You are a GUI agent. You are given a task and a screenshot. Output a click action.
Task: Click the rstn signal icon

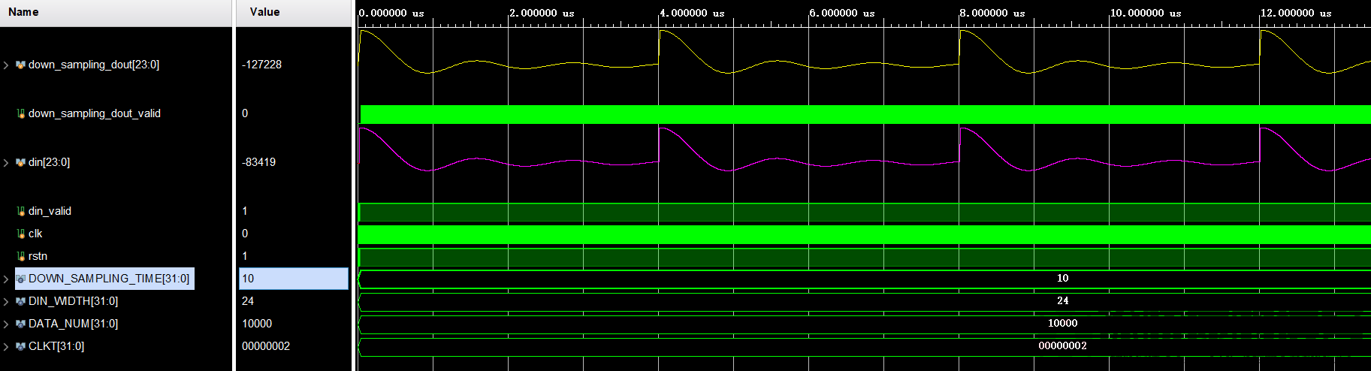20,257
